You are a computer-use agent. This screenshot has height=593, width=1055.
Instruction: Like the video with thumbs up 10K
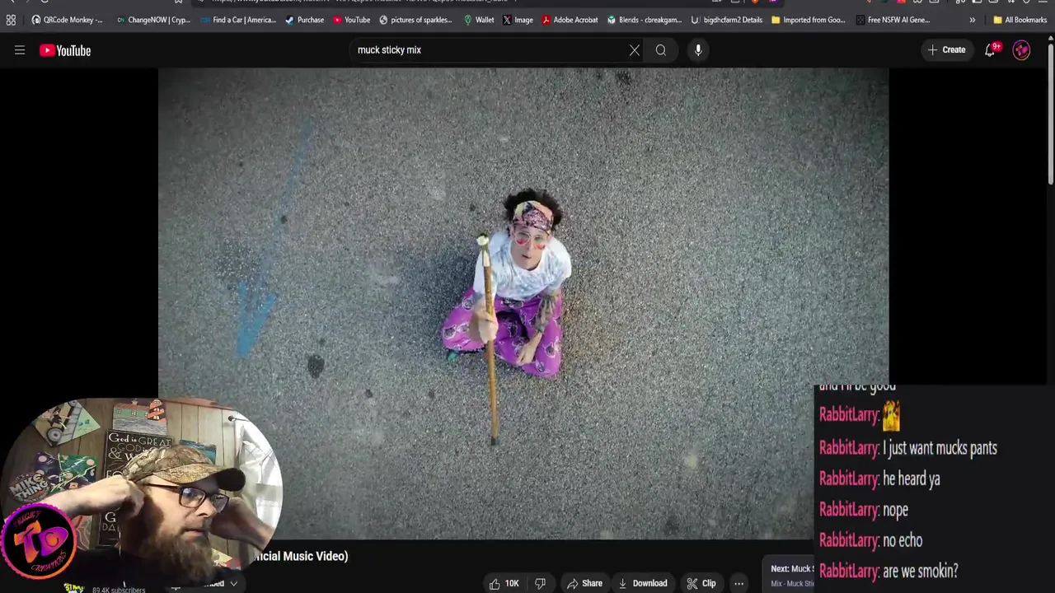coord(504,583)
